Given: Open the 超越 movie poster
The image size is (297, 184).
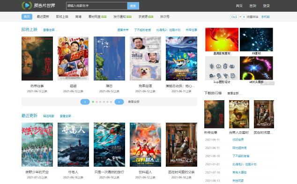Looking at the screenshot, I should tap(73, 59).
